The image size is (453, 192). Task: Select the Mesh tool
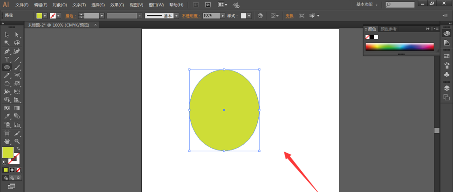(7, 108)
